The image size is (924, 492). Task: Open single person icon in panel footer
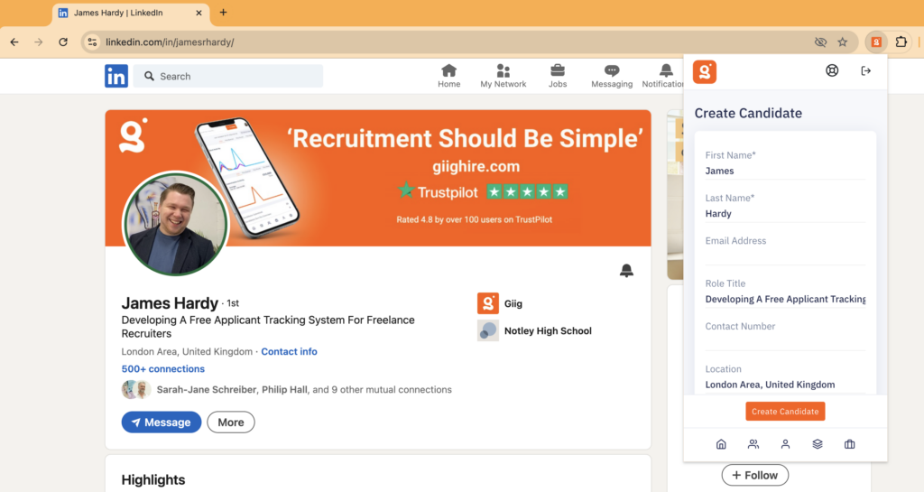point(785,444)
